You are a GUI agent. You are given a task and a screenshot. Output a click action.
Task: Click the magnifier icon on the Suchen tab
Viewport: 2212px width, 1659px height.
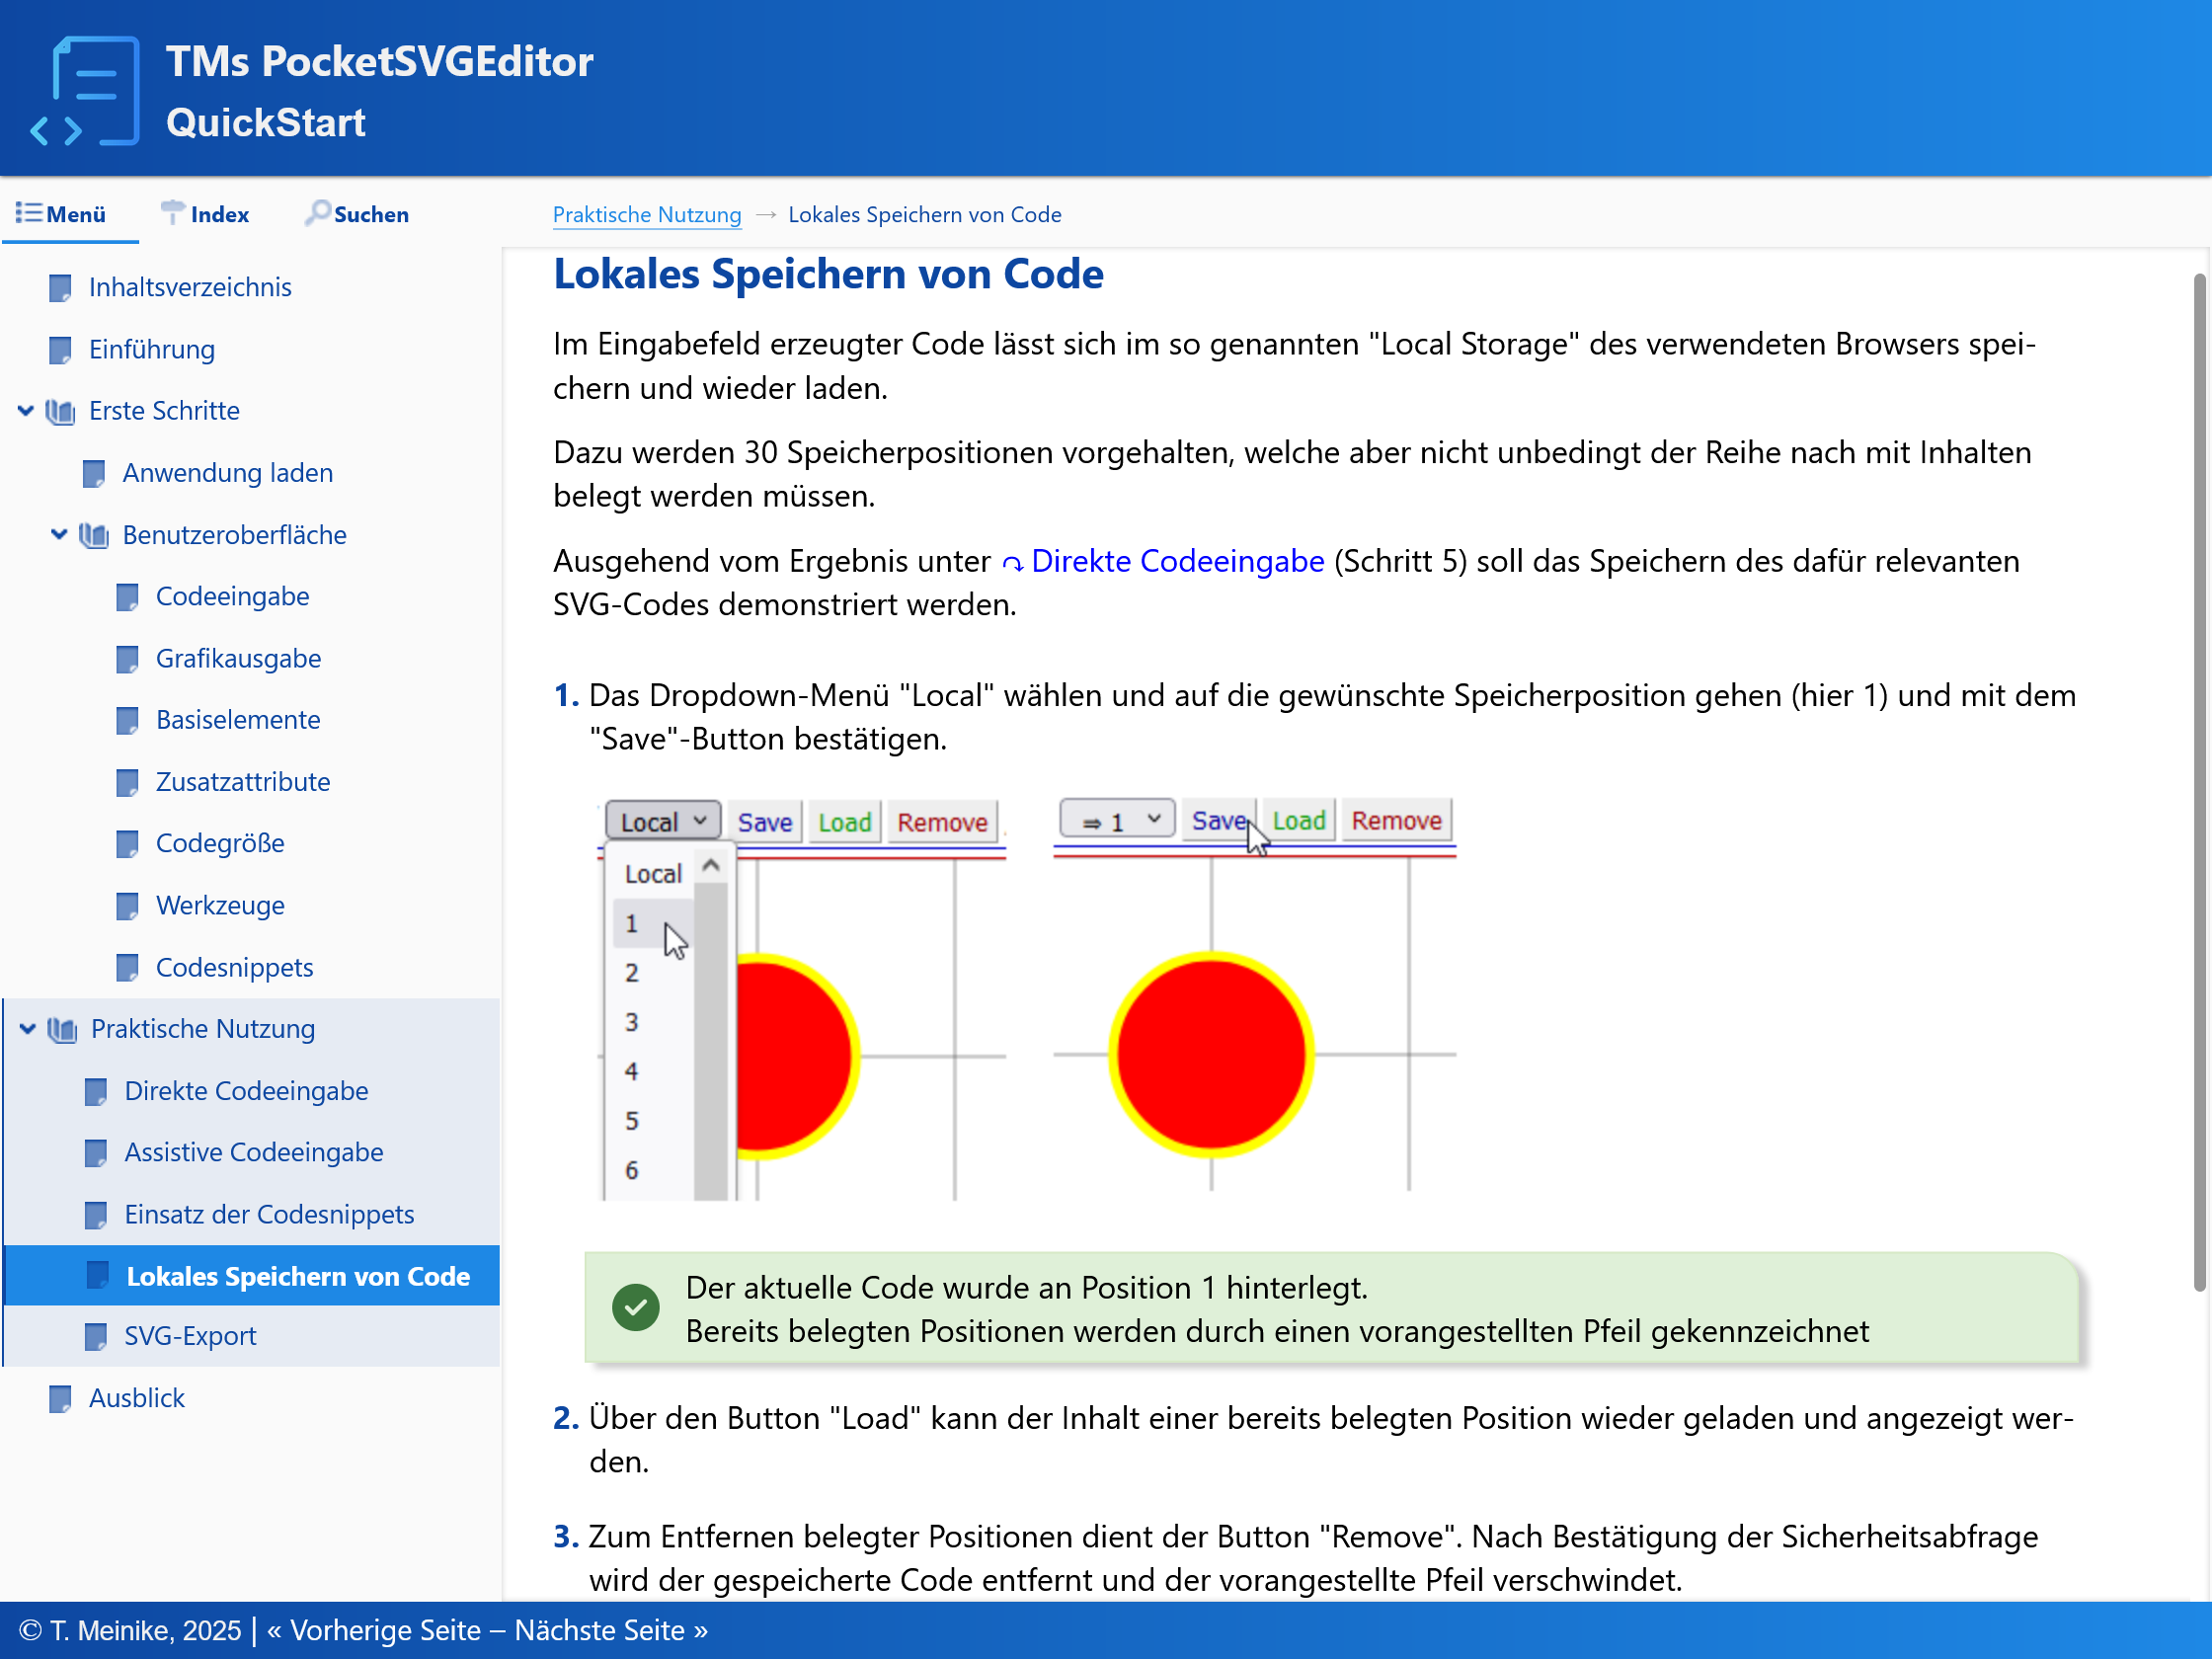click(317, 212)
